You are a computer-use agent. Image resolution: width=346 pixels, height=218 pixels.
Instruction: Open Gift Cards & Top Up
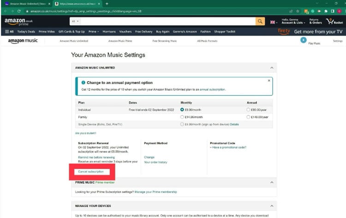[x=72, y=31]
